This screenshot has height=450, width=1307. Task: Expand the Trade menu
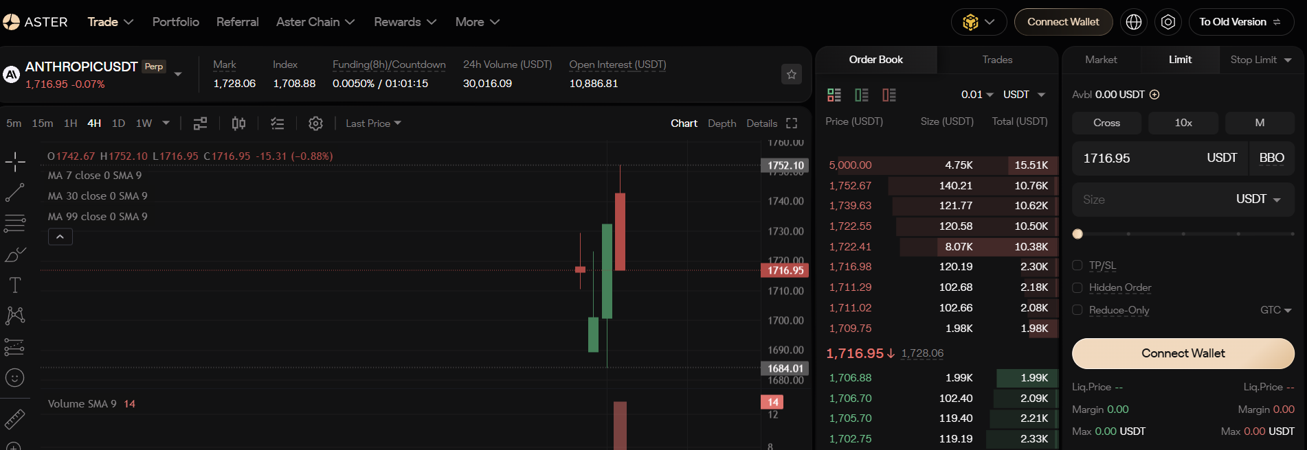[x=111, y=22]
